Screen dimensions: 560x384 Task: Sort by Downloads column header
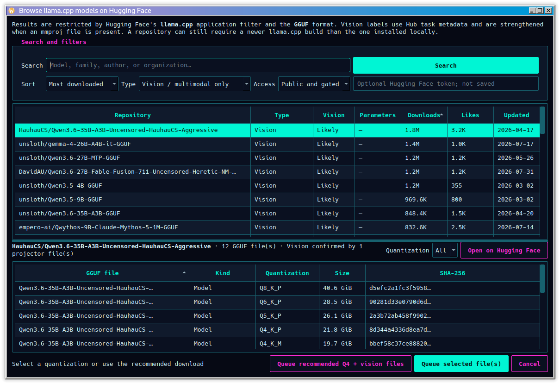pyautogui.click(x=424, y=115)
